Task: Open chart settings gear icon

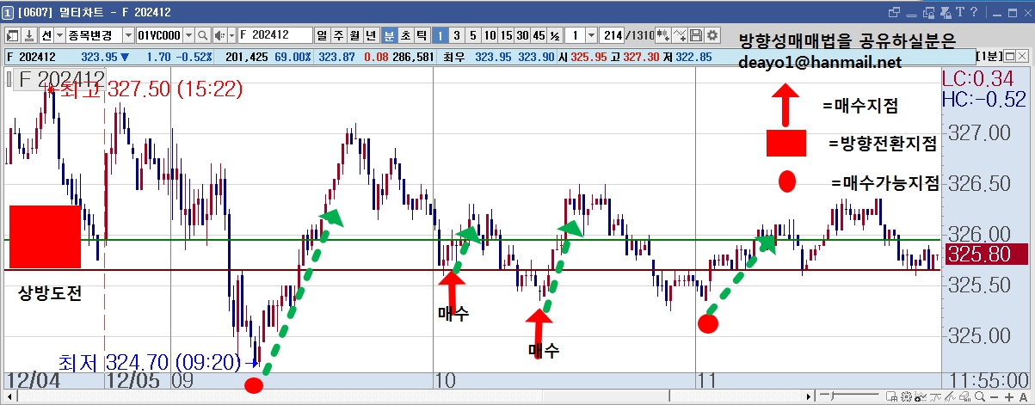Action: 712,35
